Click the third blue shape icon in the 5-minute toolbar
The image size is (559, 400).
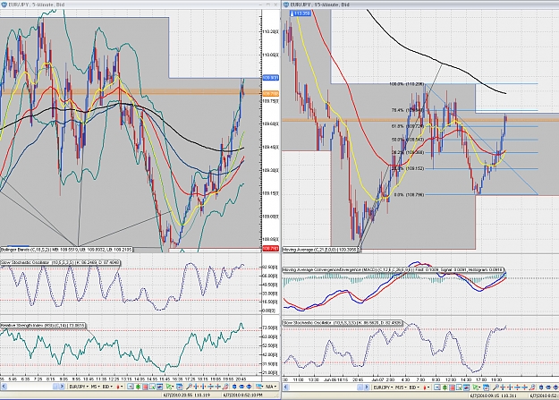tap(249, 387)
